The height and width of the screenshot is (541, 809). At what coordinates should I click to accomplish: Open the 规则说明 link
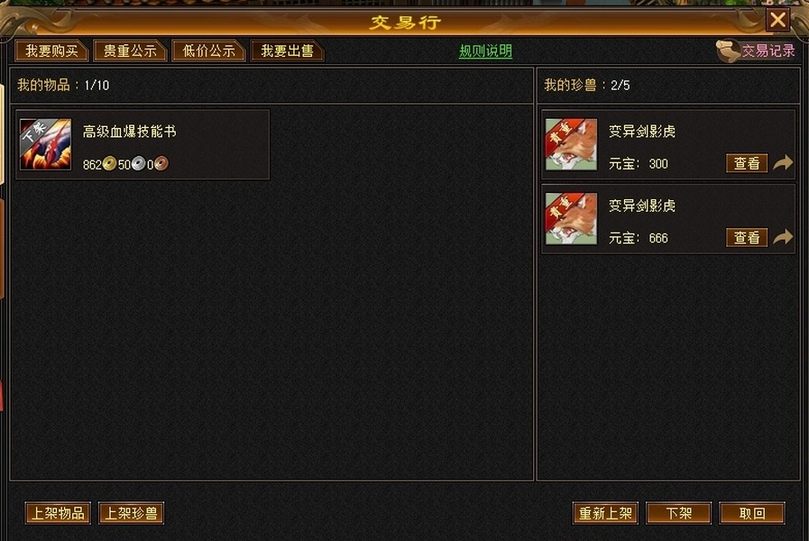tap(485, 51)
